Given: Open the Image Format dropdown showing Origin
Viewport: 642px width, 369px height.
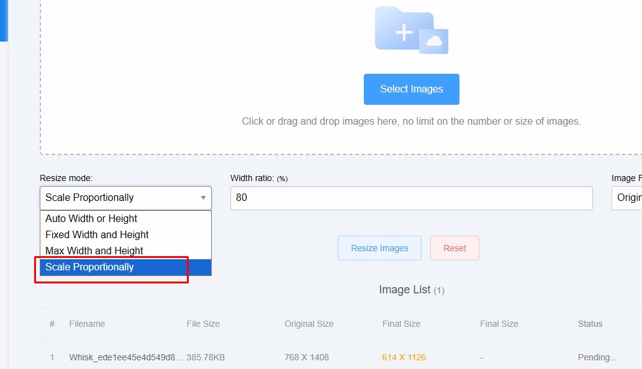Looking at the screenshot, I should [x=627, y=198].
